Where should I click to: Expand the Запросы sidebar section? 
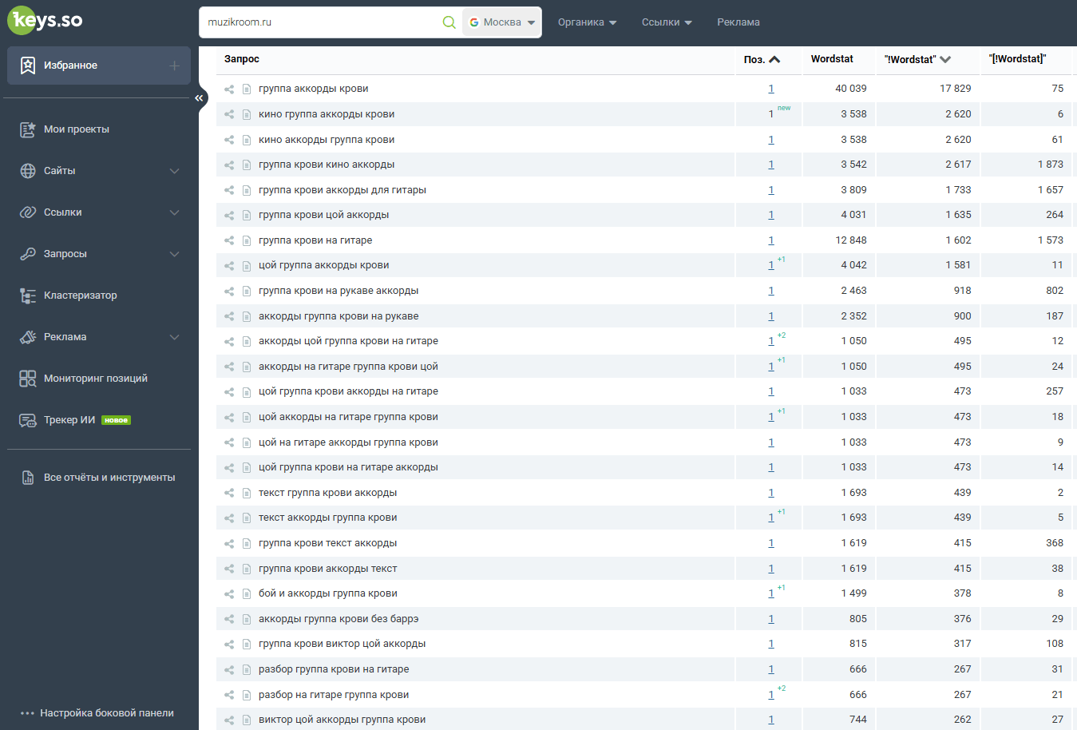(x=174, y=254)
